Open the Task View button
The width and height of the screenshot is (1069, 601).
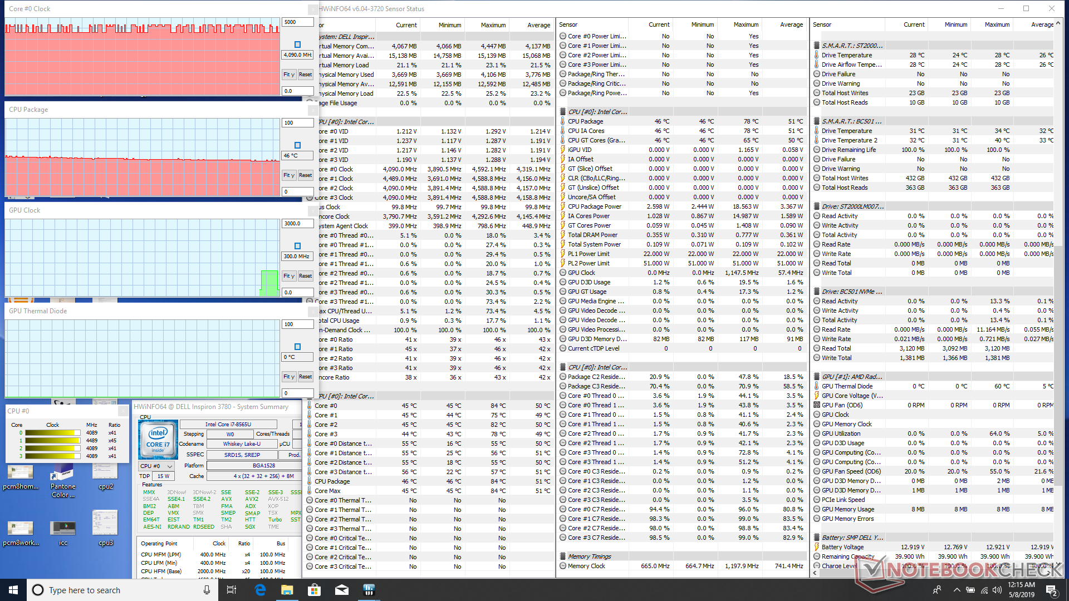(x=232, y=590)
